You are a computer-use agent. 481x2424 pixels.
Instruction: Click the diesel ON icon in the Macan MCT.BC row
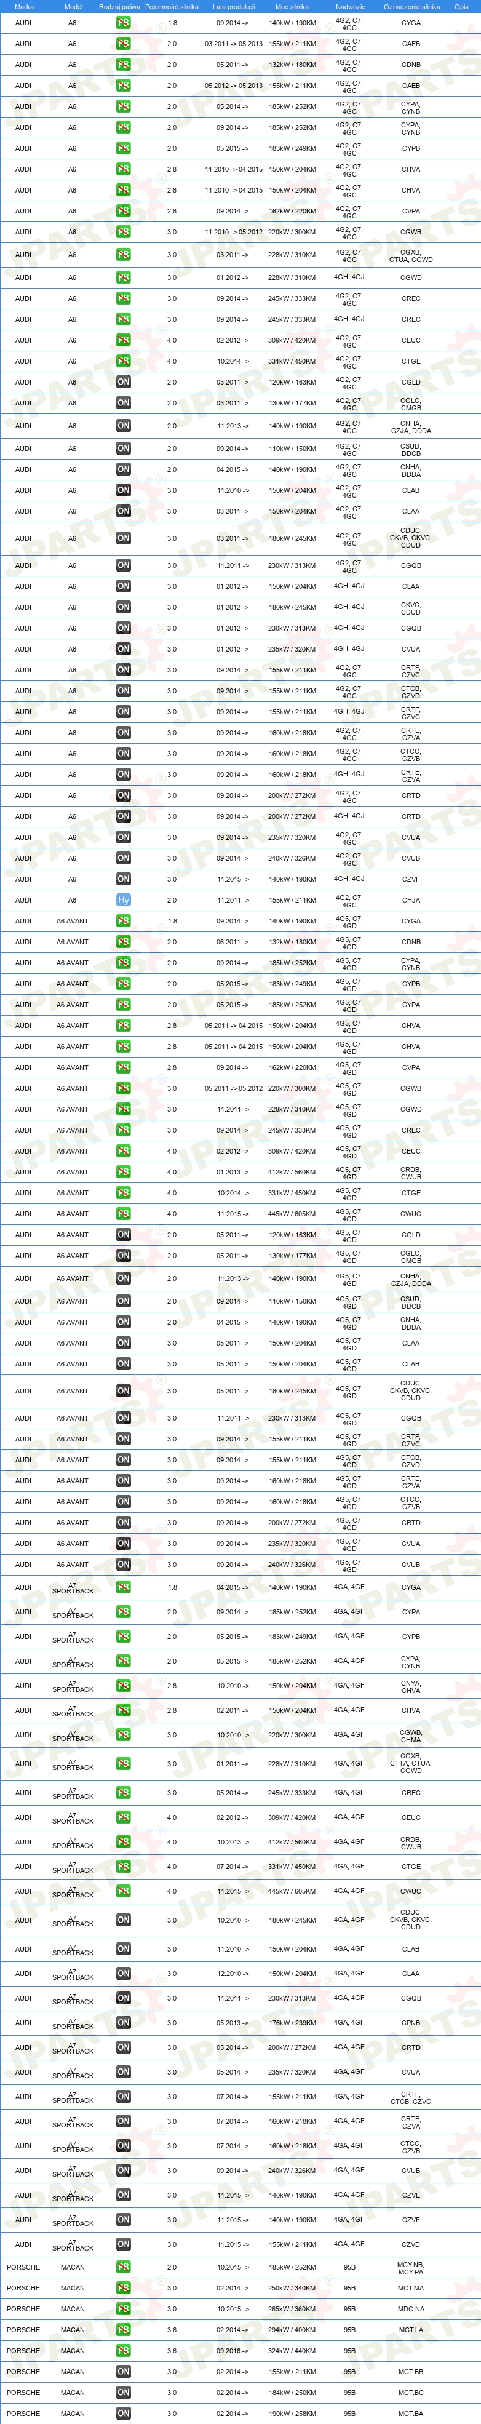click(123, 2392)
